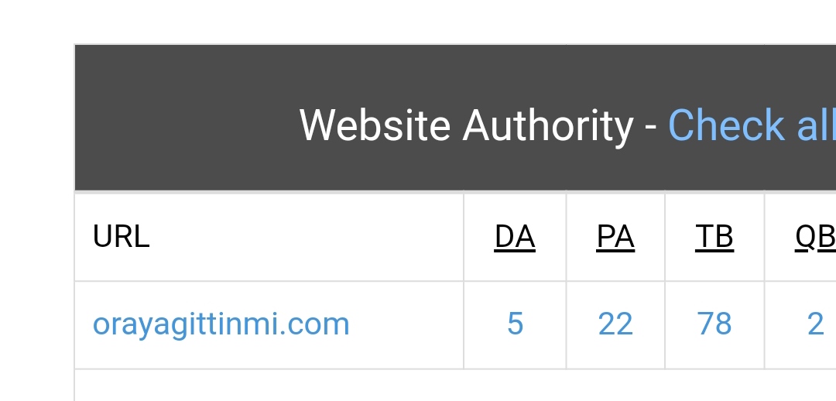Click the partially visible QB abbreviation

pyautogui.click(x=815, y=237)
